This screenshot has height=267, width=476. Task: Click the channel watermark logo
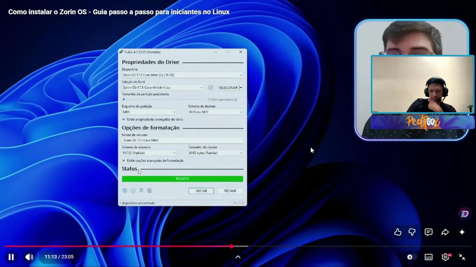tap(464, 214)
